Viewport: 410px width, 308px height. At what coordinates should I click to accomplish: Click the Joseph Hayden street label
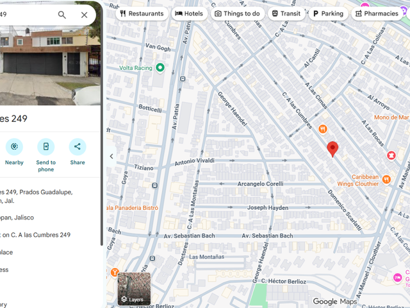(268, 208)
